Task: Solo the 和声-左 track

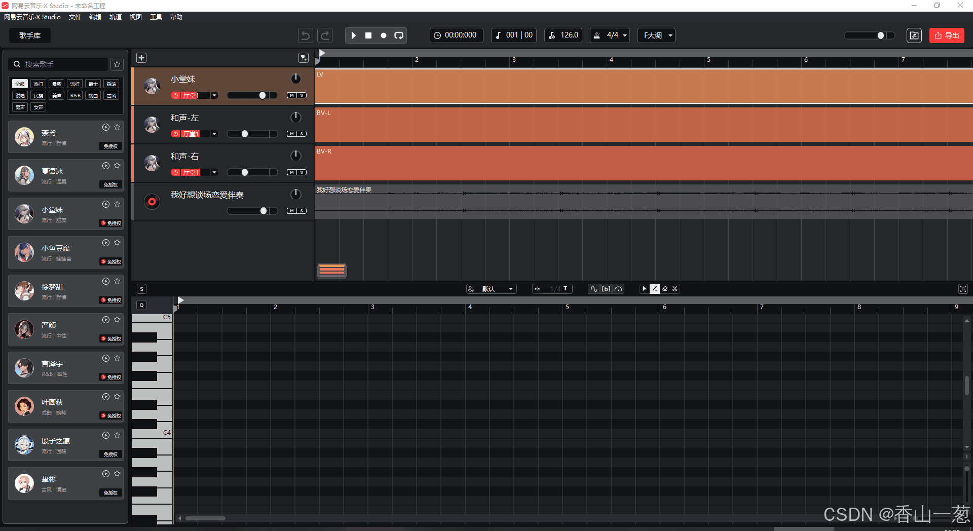Action: [x=302, y=134]
